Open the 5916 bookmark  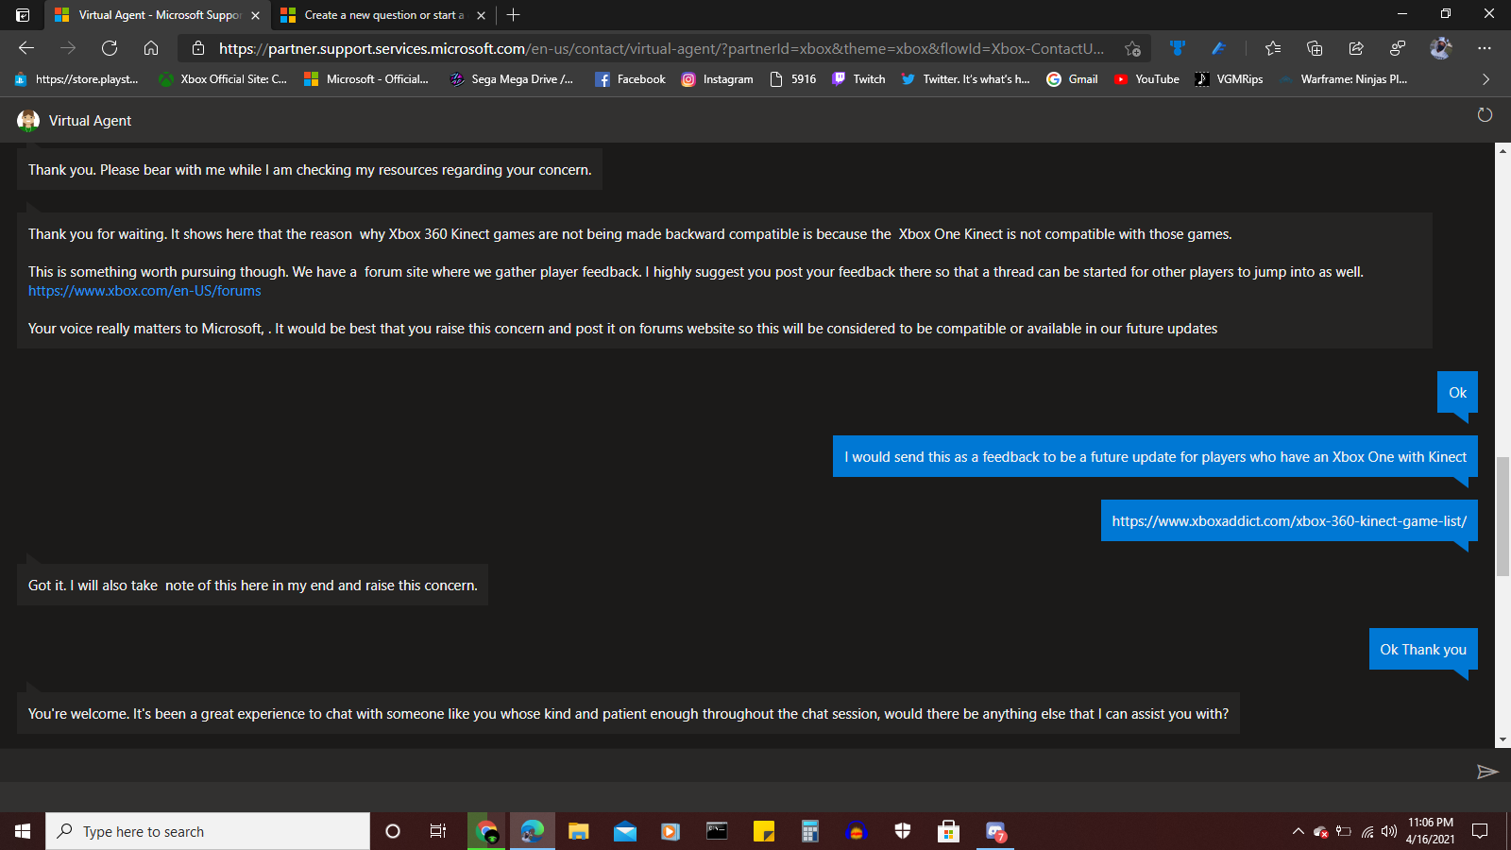[793, 79]
